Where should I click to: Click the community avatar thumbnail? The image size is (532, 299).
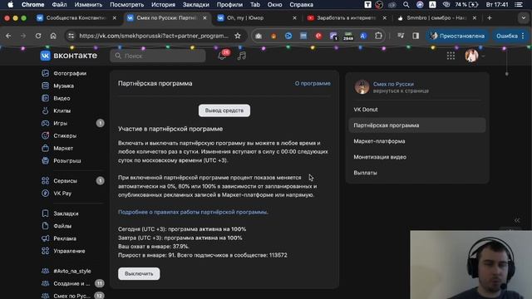362,86
